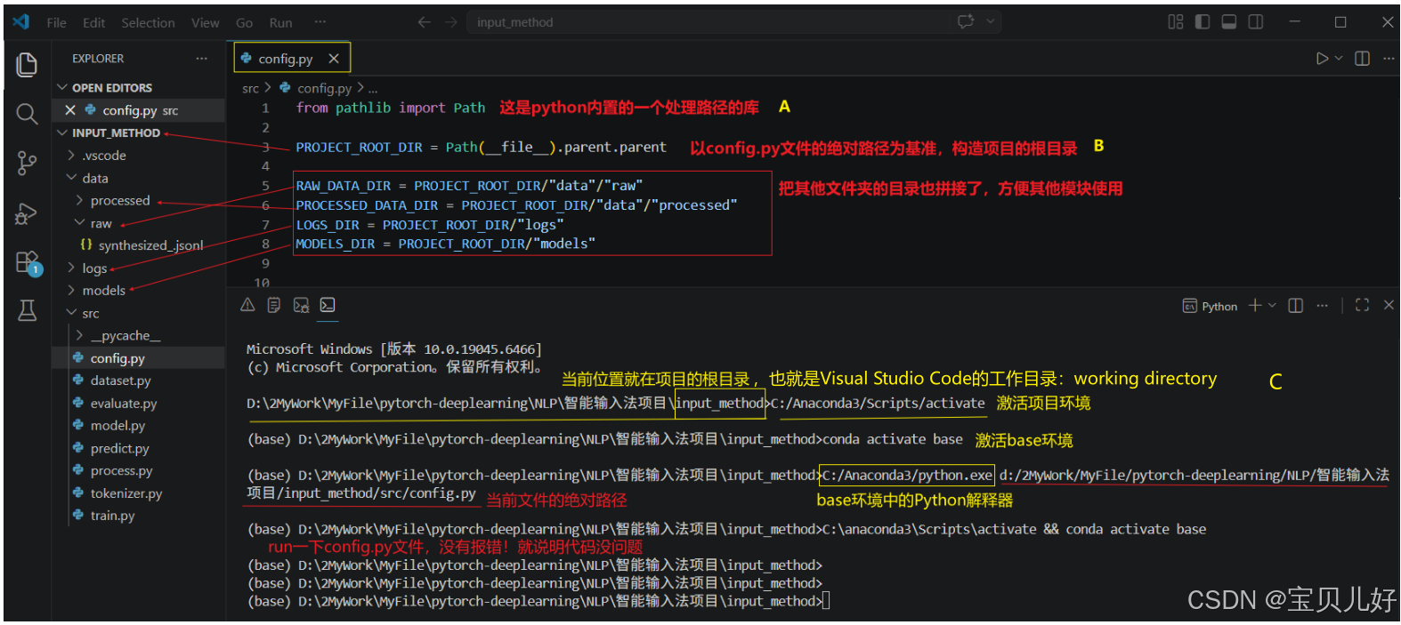Open the Explorer view in activity bar
Screen dimensions: 1401x625
point(27,64)
